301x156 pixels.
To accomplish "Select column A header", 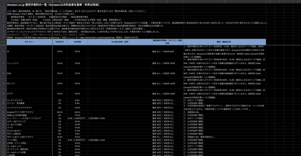I will [29, 1].
